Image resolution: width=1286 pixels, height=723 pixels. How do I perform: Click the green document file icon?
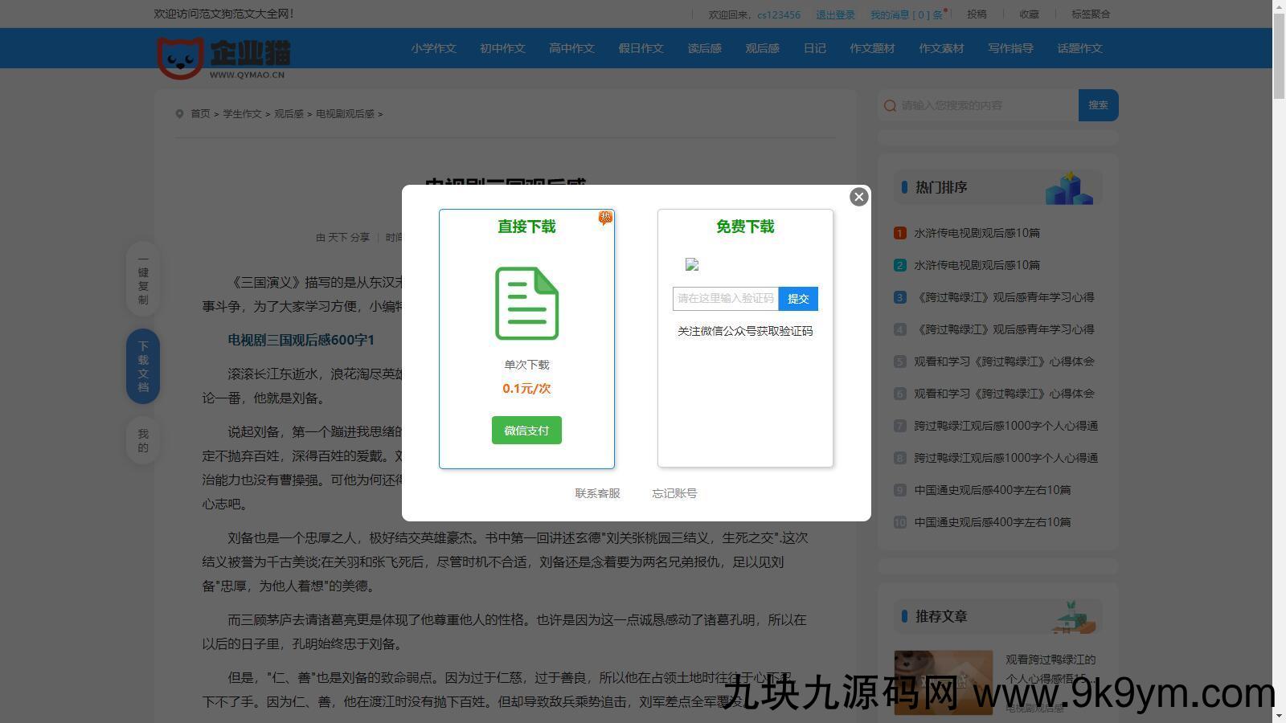(x=526, y=304)
